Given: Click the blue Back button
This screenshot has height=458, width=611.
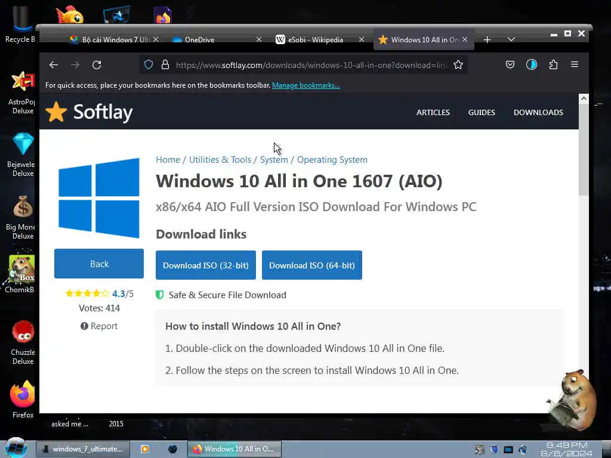Looking at the screenshot, I should pyautogui.click(x=99, y=264).
